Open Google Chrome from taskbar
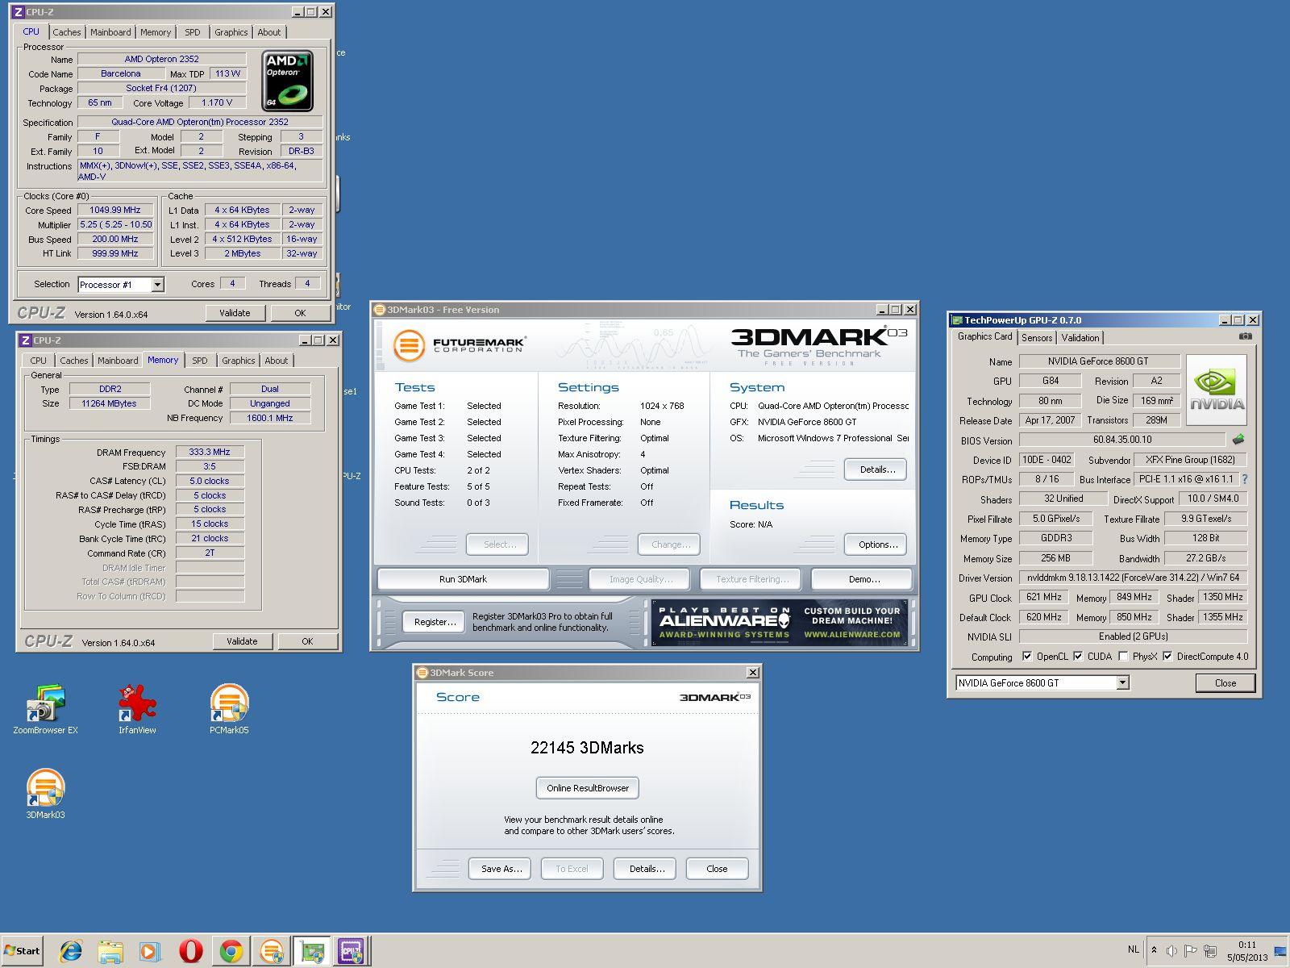Viewport: 1290px width, 968px height. click(231, 951)
